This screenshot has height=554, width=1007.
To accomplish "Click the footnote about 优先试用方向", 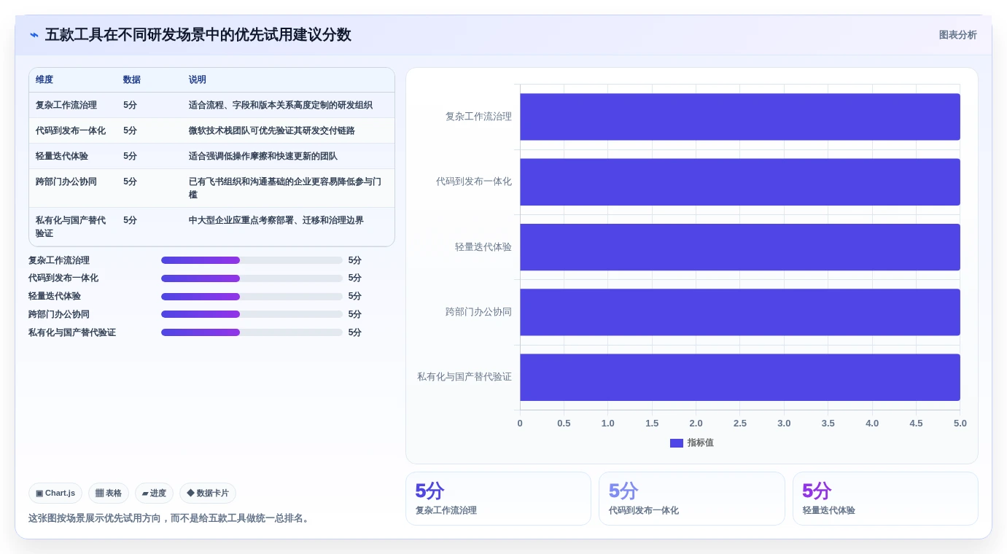I will (x=171, y=518).
